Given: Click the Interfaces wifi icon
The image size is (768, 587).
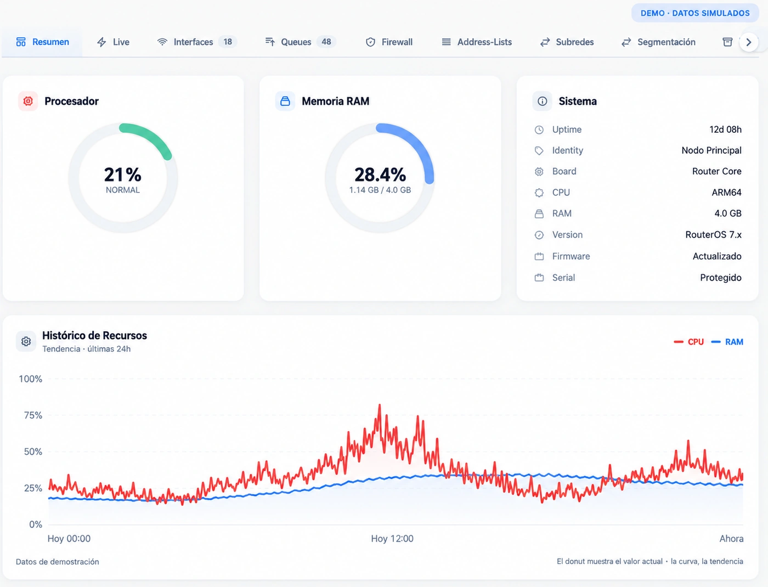Looking at the screenshot, I should [162, 42].
